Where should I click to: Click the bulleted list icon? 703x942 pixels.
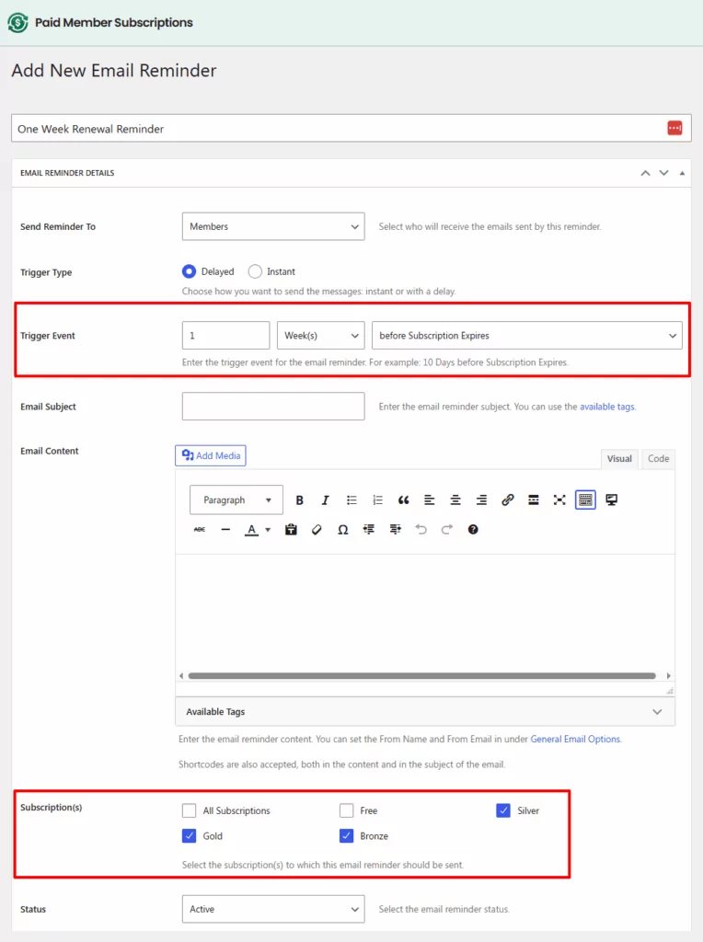click(351, 500)
